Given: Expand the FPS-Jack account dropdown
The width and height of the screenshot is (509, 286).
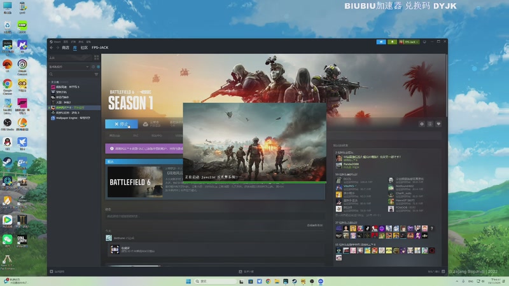Looking at the screenshot, I should pos(409,42).
